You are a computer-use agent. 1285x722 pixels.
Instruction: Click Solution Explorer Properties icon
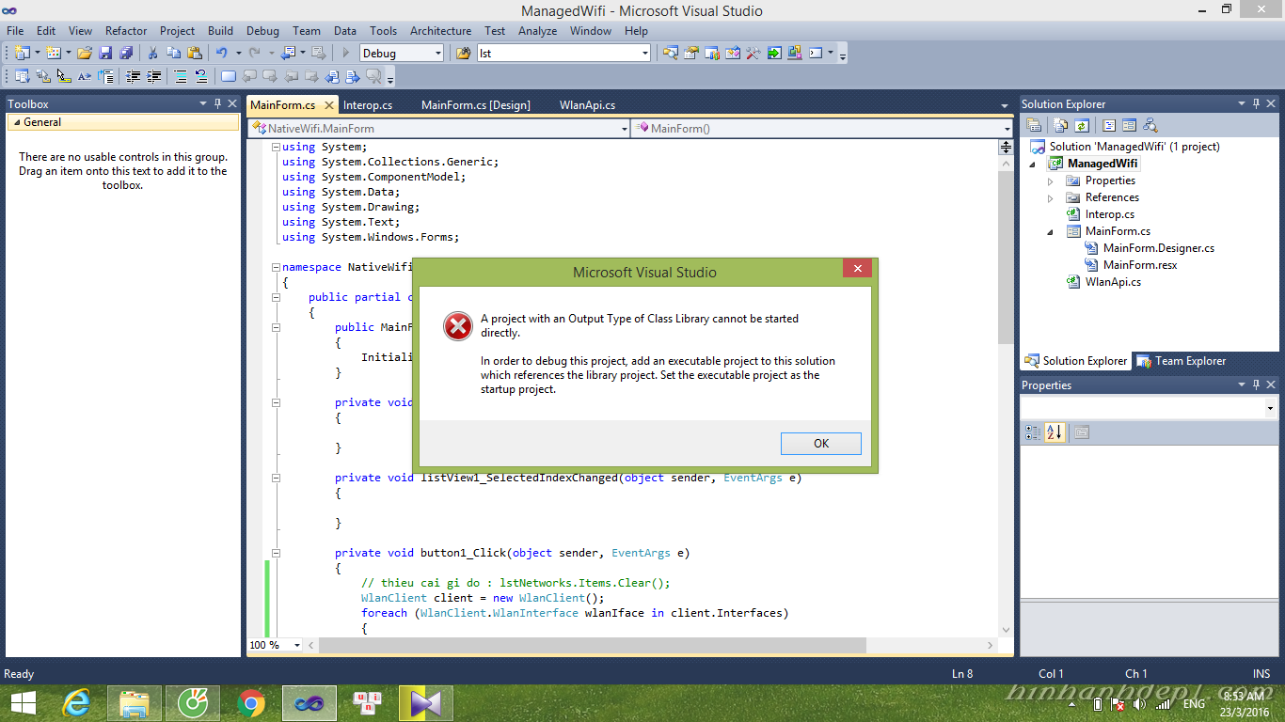[1034, 125]
